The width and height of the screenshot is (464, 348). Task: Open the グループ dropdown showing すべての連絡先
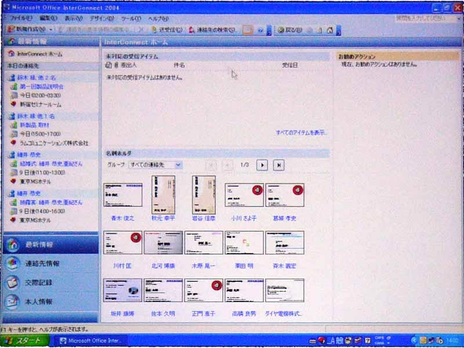(x=155, y=165)
